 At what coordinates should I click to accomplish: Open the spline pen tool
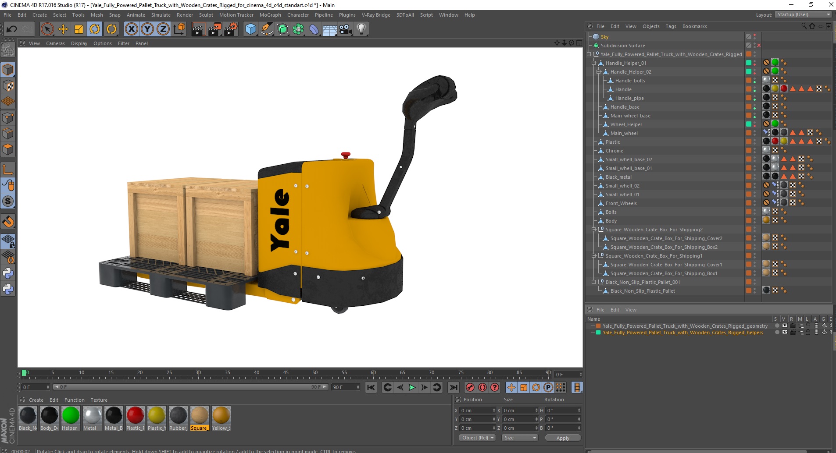[x=266, y=29]
